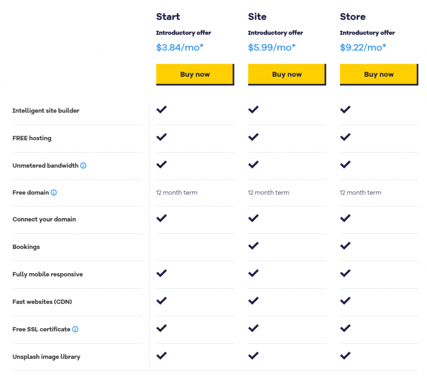Click 12 month term under Site column
This screenshot has height=381, width=427.
(x=269, y=193)
